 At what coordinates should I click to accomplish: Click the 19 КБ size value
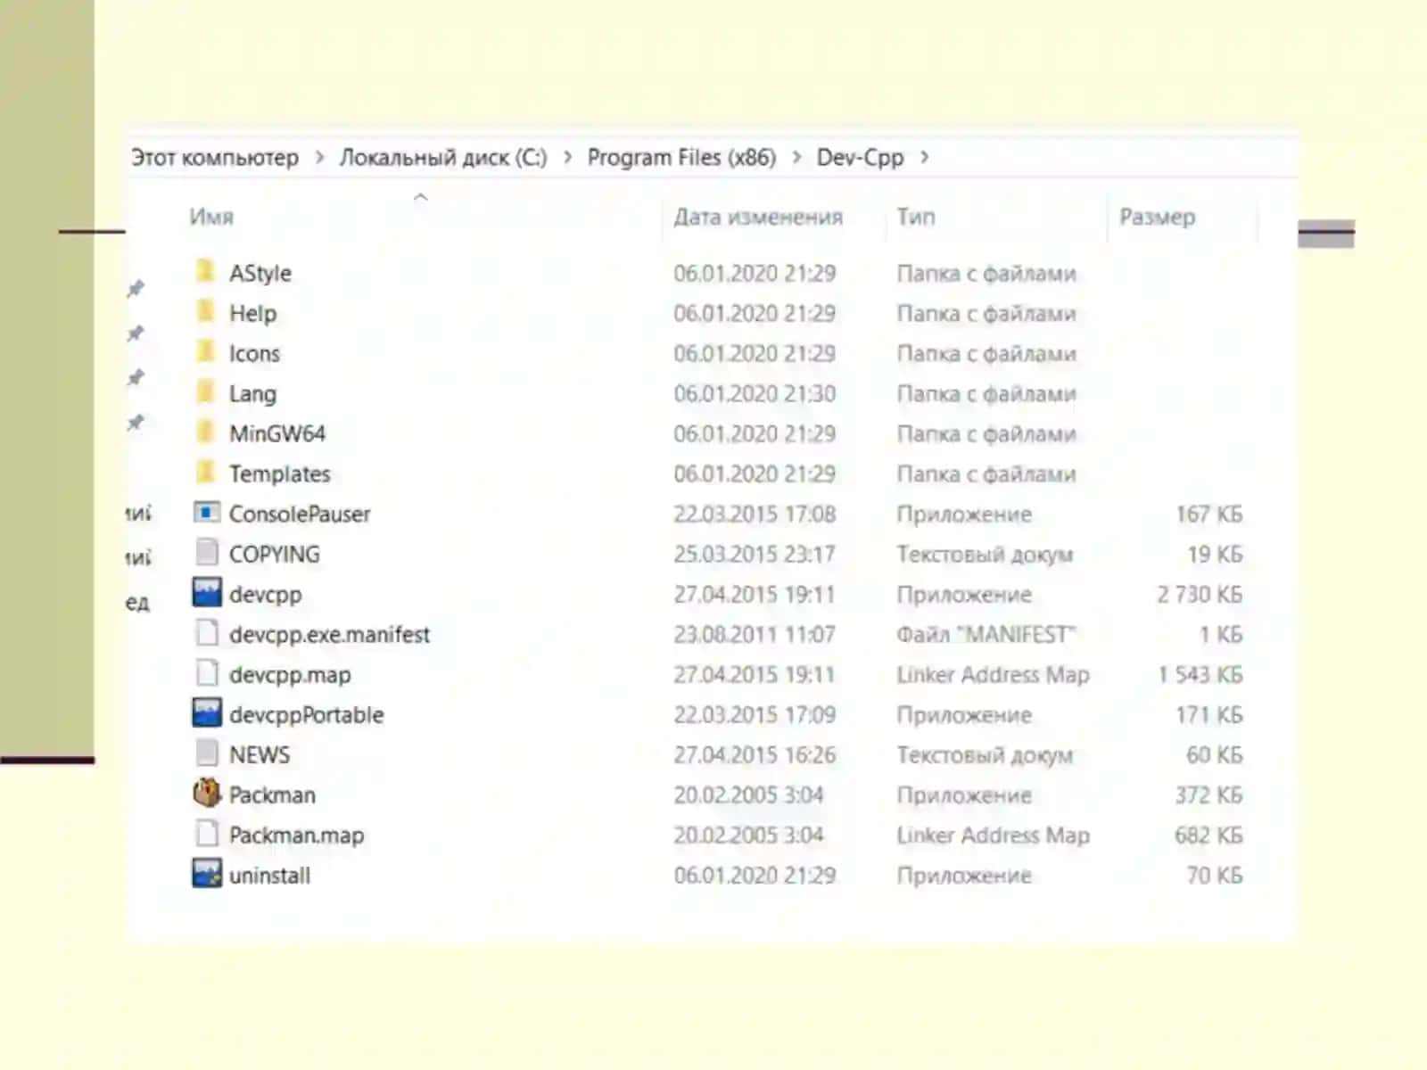pos(1215,554)
